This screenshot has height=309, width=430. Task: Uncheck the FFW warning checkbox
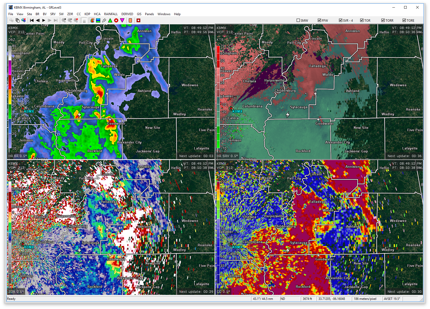pyautogui.click(x=319, y=20)
